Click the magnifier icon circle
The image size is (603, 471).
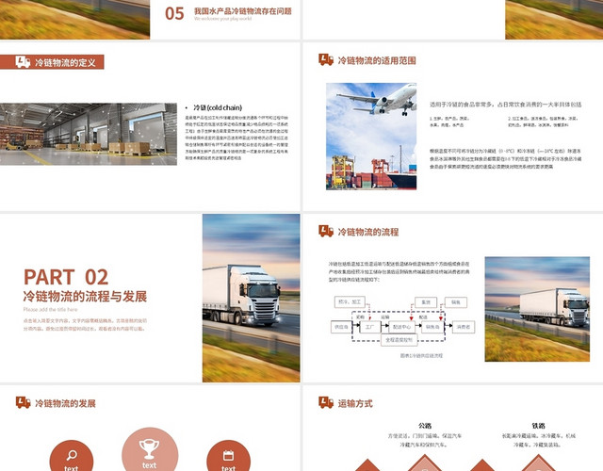tap(72, 457)
